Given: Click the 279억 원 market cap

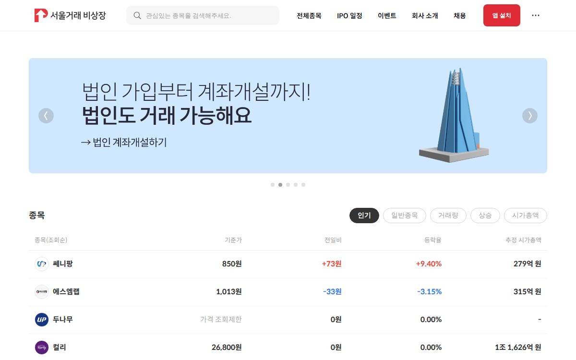Looking at the screenshot, I should [x=528, y=264].
